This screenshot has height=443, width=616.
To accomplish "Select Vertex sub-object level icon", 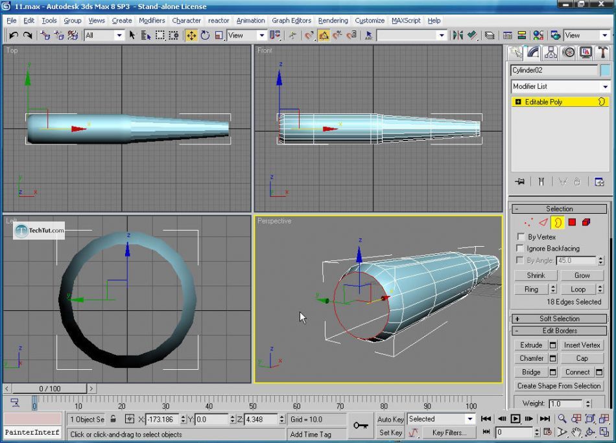I will click(x=528, y=223).
